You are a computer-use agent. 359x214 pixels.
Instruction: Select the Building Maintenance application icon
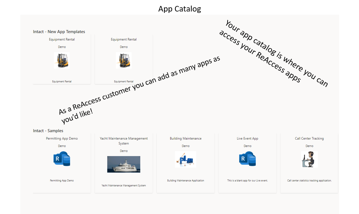[x=186, y=159]
